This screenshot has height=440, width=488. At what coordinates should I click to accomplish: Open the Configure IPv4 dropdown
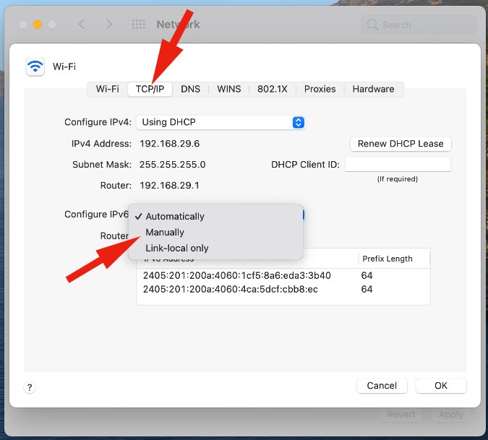221,122
